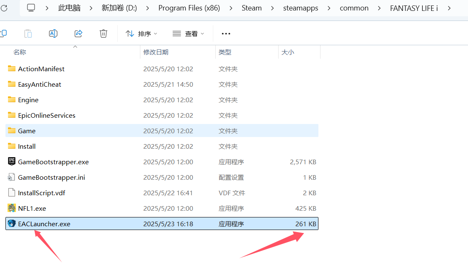Click the Engine folder icon
468x274 pixels.
coord(12,100)
